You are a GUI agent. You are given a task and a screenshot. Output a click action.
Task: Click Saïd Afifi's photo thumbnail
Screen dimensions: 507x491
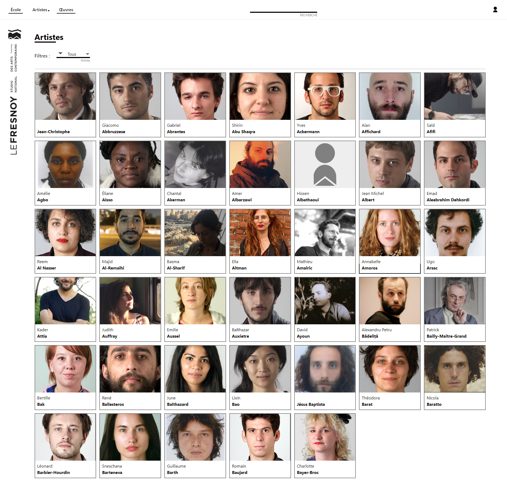tap(455, 96)
